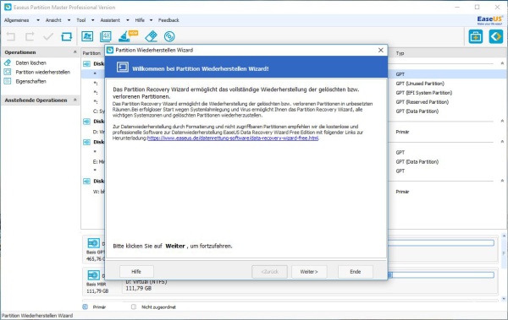Click the disabled <Zurück button
Screen dimensions: 508x320
click(x=269, y=272)
